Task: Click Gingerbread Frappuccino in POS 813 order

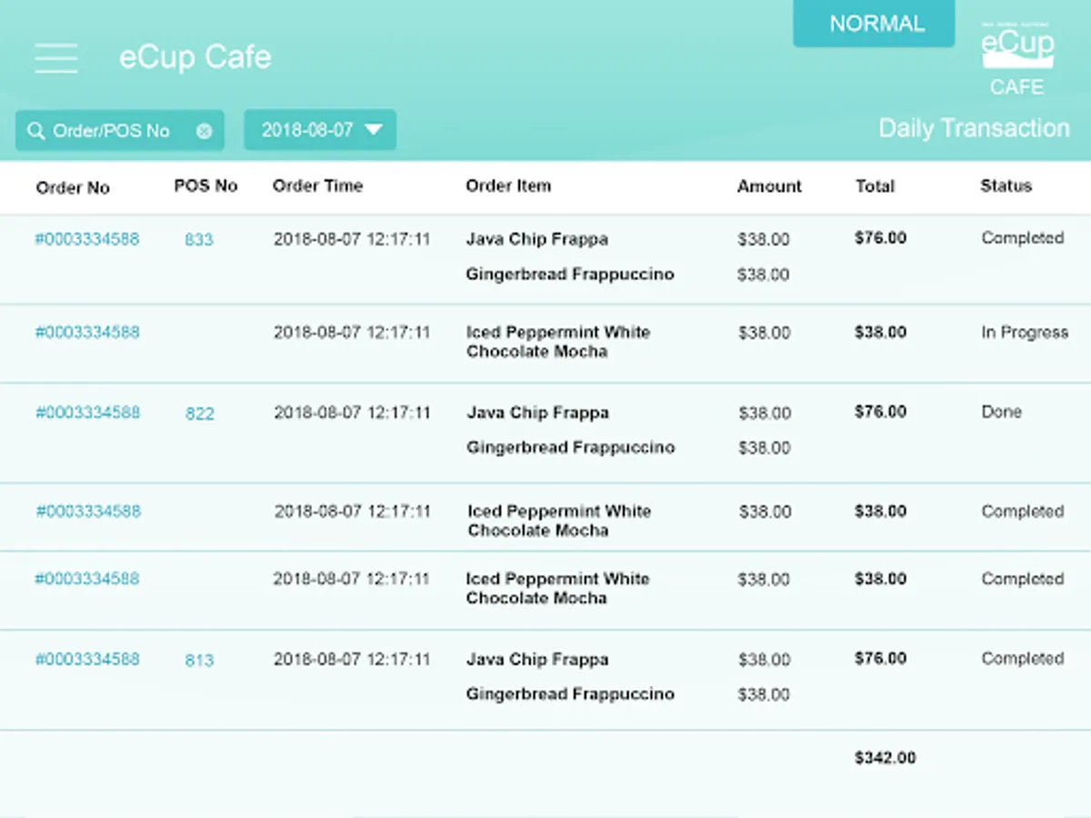Action: (570, 693)
